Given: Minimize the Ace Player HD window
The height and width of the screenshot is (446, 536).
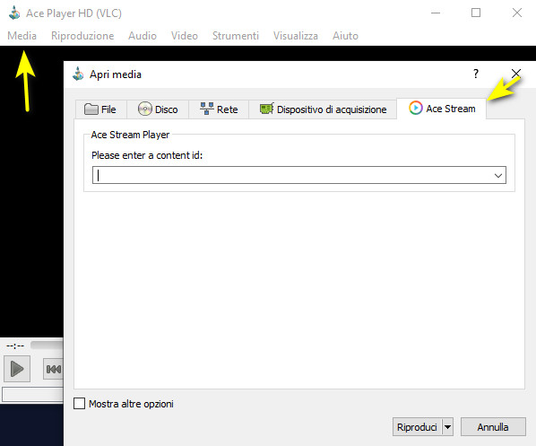Looking at the screenshot, I should coord(435,13).
